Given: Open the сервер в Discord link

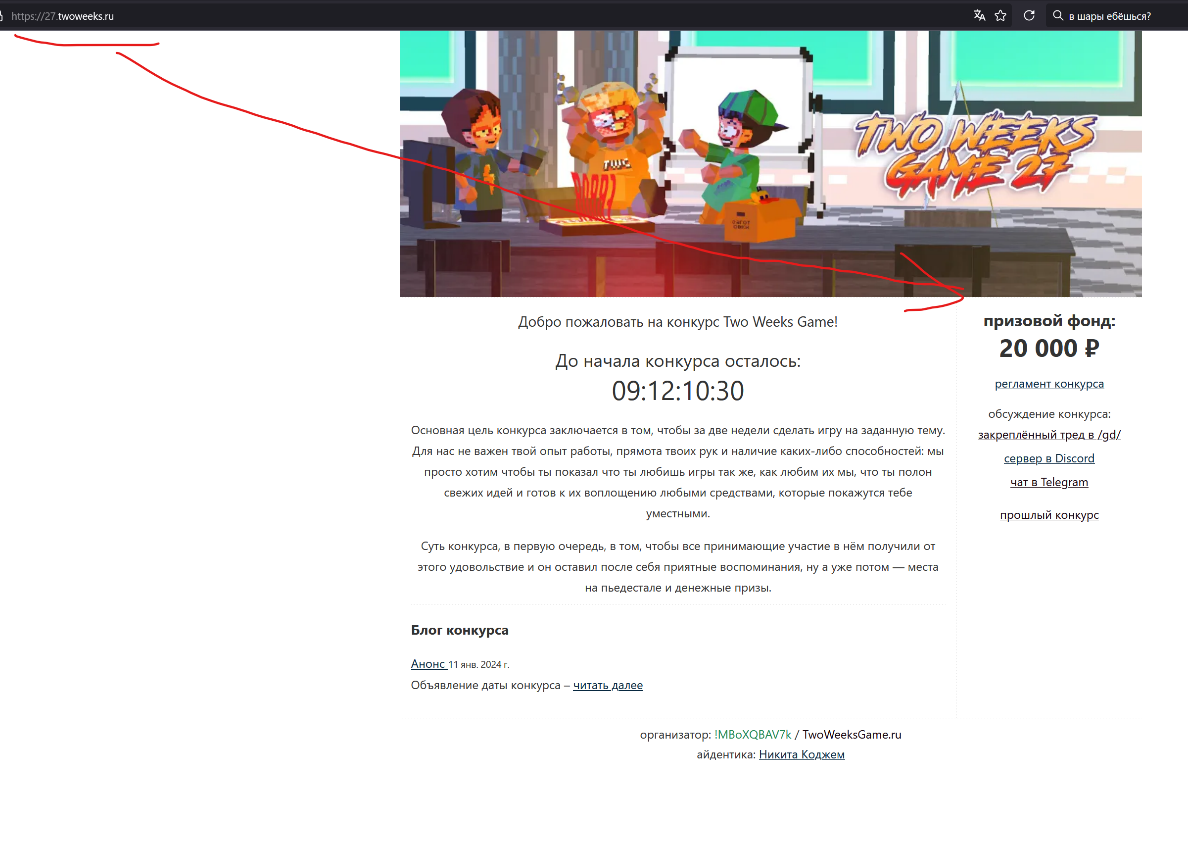Looking at the screenshot, I should point(1049,458).
